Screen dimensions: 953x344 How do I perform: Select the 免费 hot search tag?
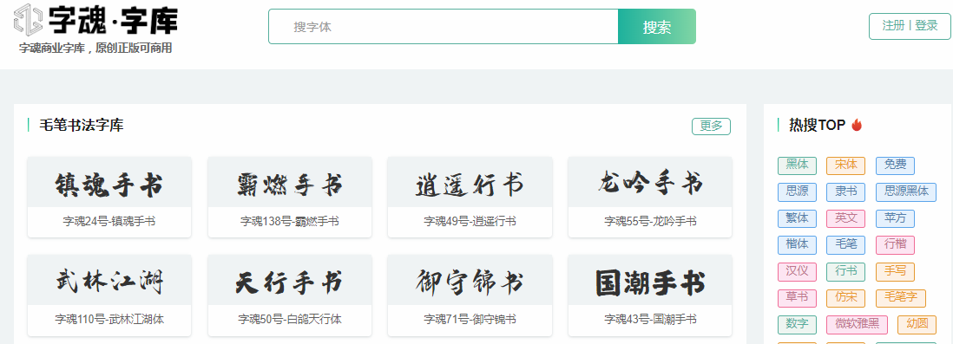pyautogui.click(x=895, y=166)
